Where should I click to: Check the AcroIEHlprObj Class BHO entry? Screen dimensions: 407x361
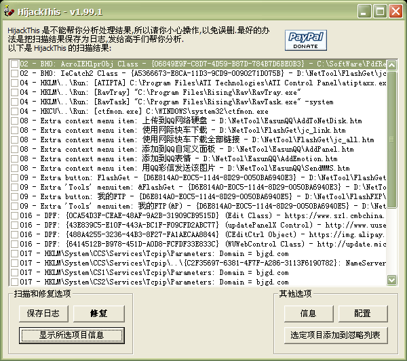14,64
